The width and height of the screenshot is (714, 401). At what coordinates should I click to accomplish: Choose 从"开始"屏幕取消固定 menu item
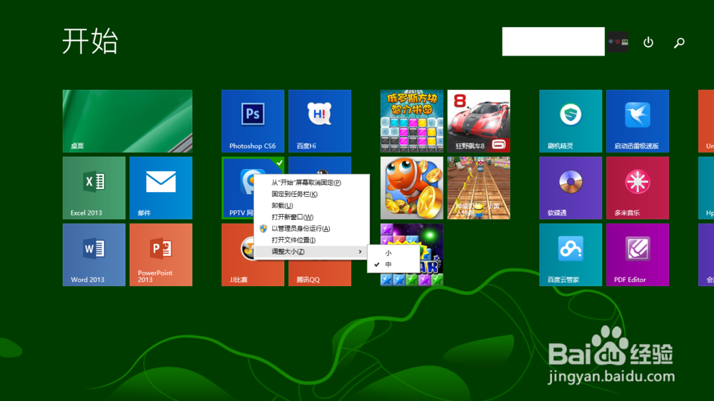[312, 183]
